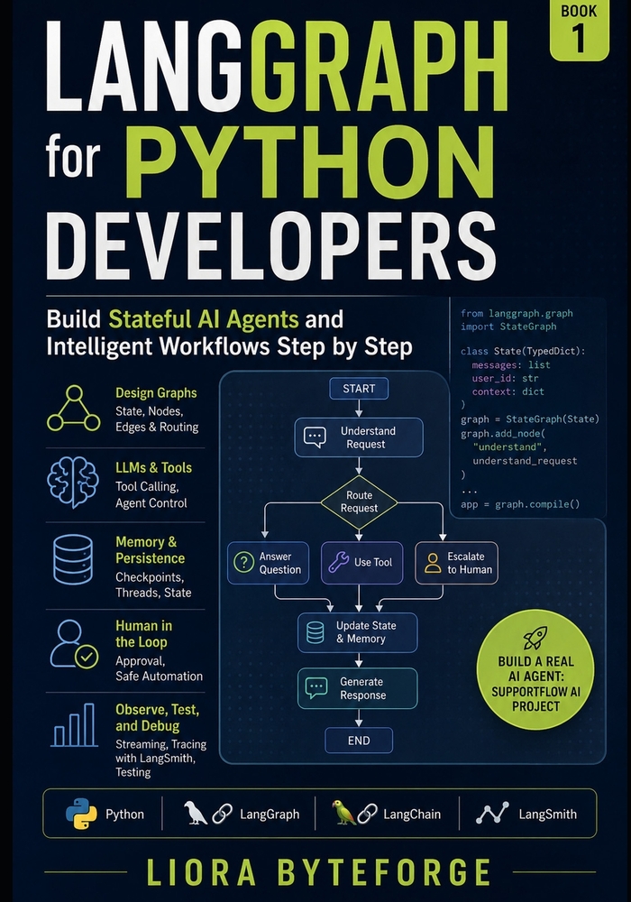Click the 'Design Graphs' heading
Image resolution: width=631 pixels, height=902 pixels.
pyautogui.click(x=156, y=393)
